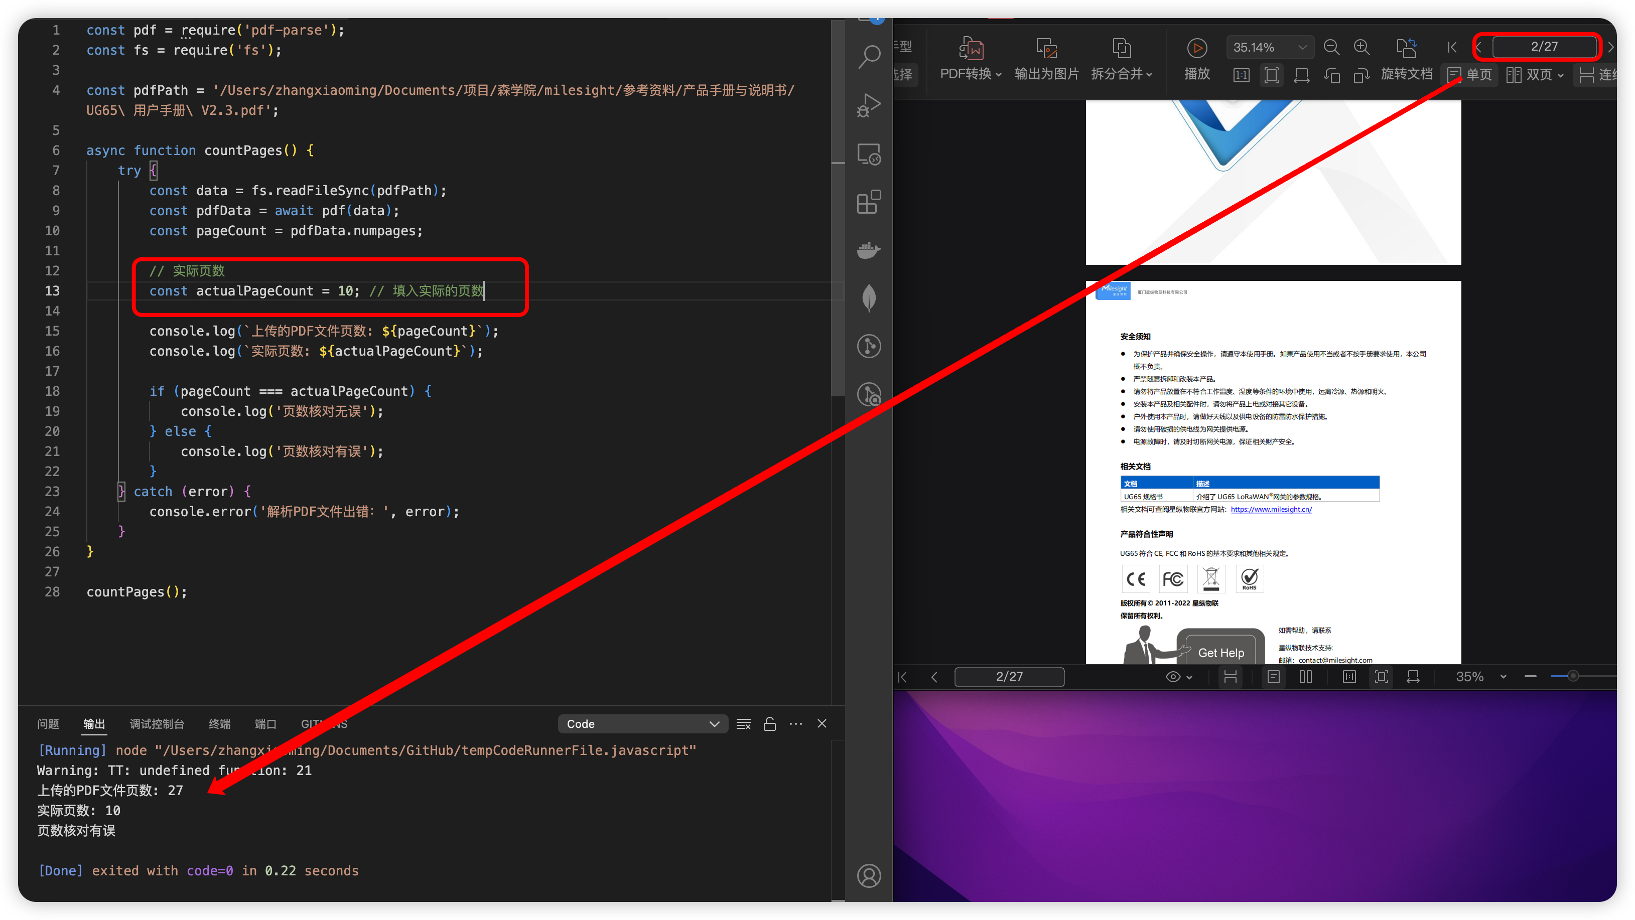Click the zoom out magnifier icon
Viewport: 1635px width, 920px height.
tap(1331, 48)
